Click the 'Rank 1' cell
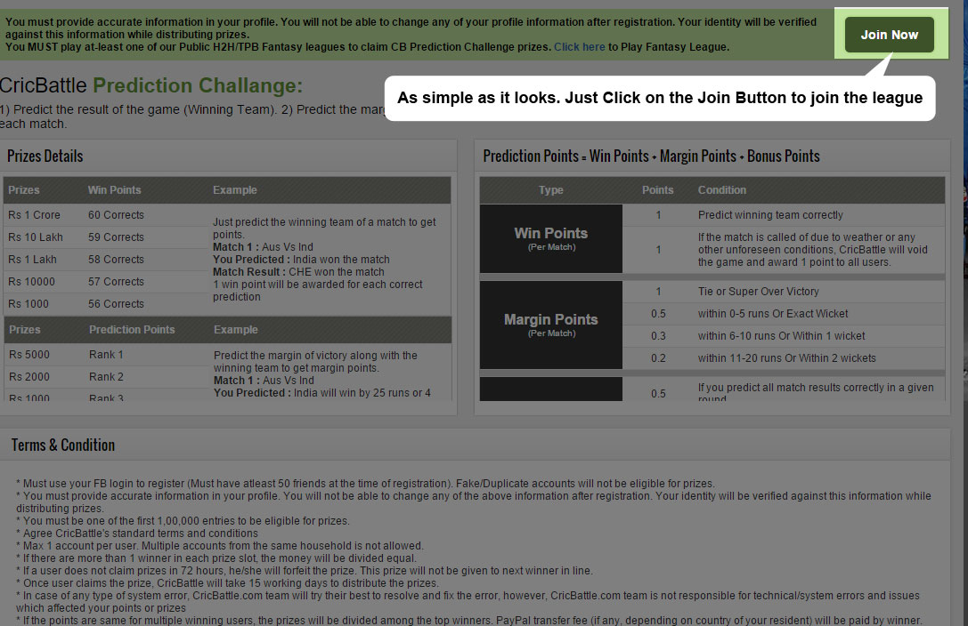This screenshot has width=968, height=626. click(x=106, y=354)
